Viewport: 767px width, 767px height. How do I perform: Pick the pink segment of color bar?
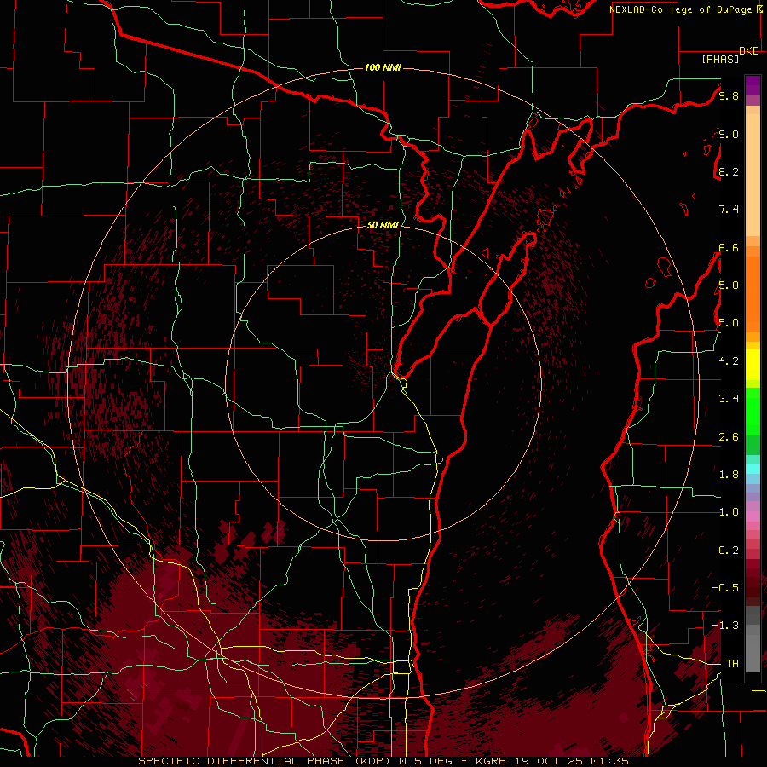[x=753, y=516]
